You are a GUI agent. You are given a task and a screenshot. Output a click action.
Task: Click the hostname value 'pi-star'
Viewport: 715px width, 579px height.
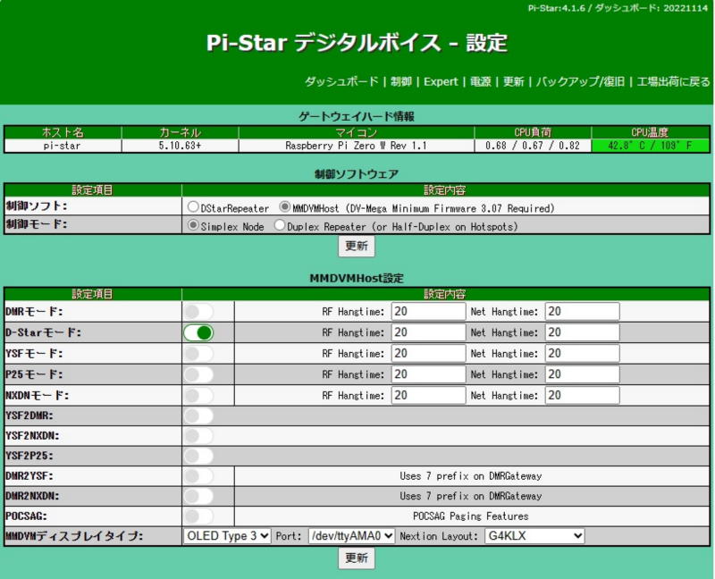62,146
